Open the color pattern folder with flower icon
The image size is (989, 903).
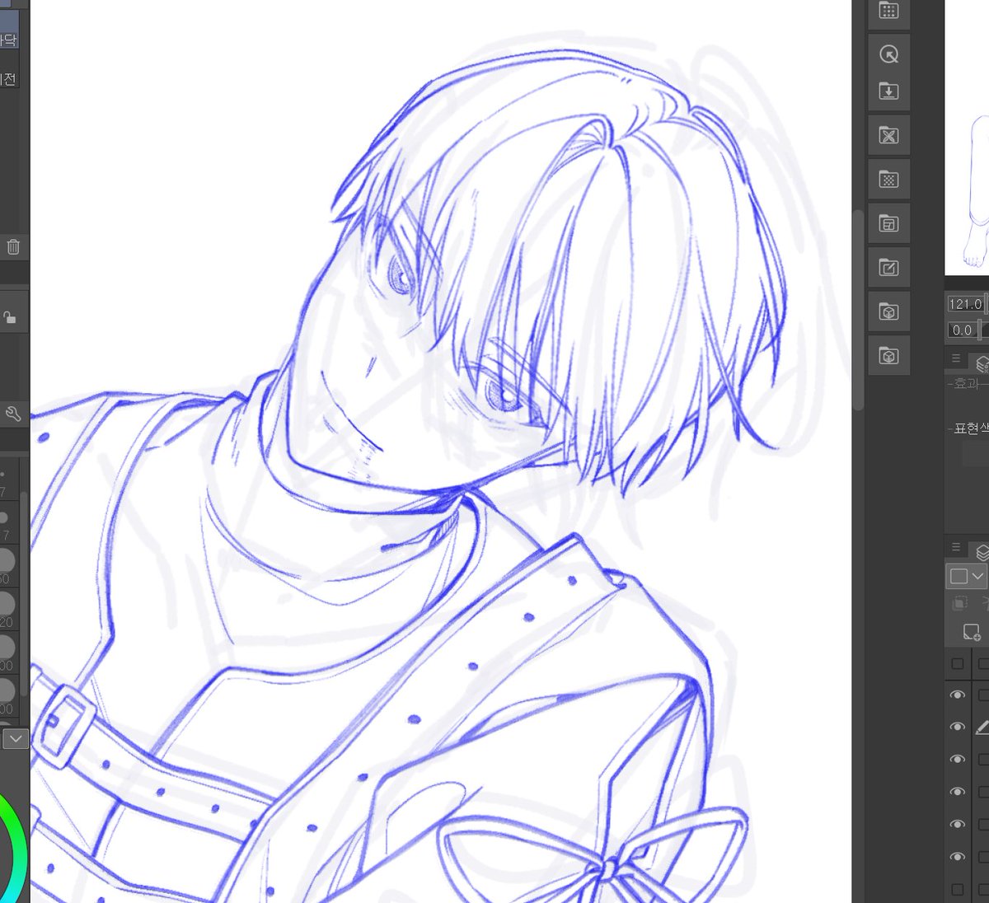[888, 136]
